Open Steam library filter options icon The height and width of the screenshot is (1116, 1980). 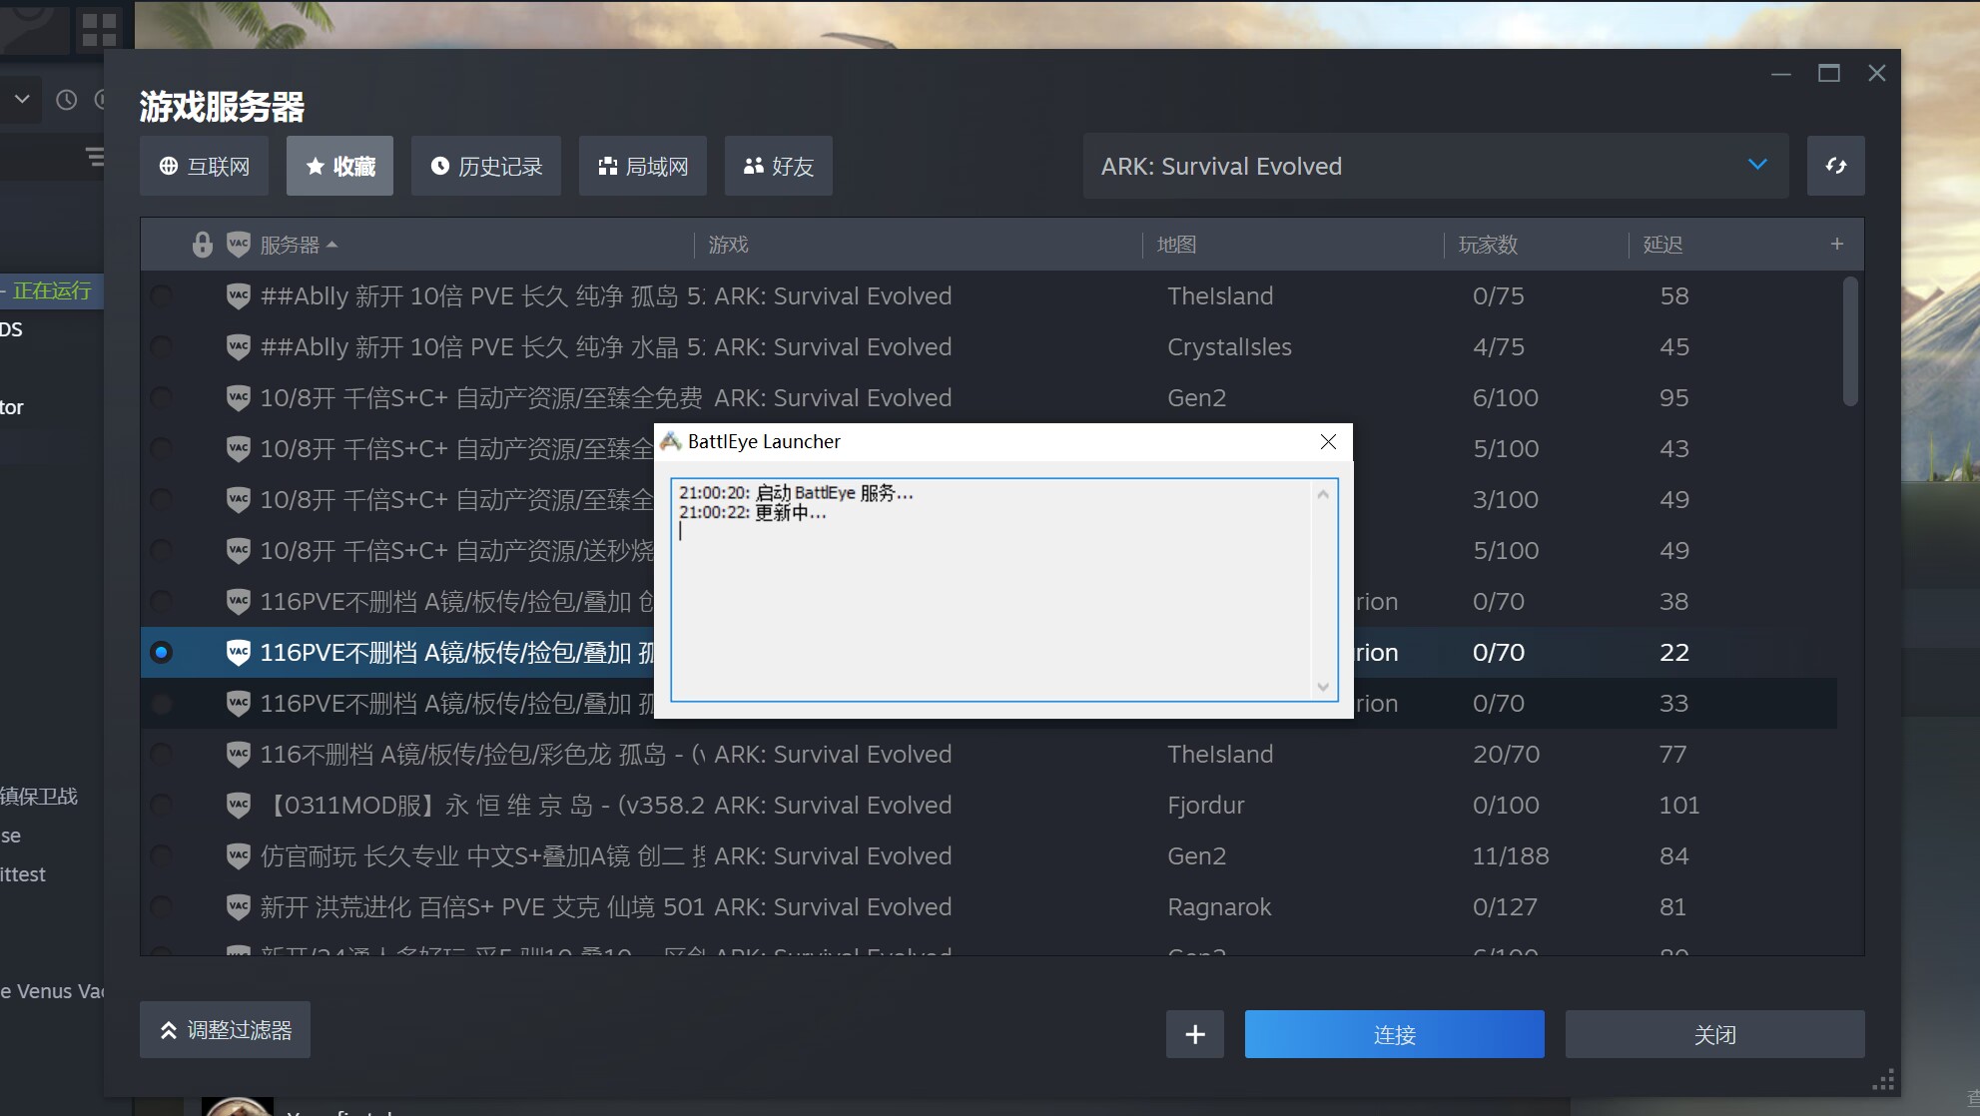pos(94,157)
